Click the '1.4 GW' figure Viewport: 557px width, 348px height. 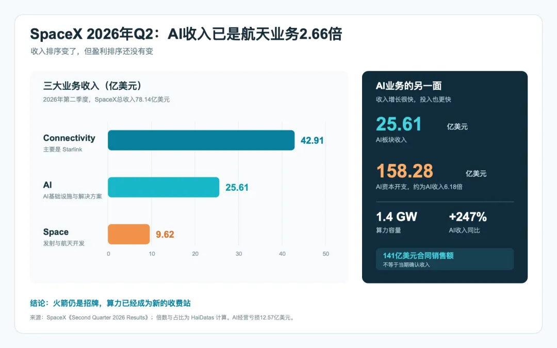[x=397, y=217]
